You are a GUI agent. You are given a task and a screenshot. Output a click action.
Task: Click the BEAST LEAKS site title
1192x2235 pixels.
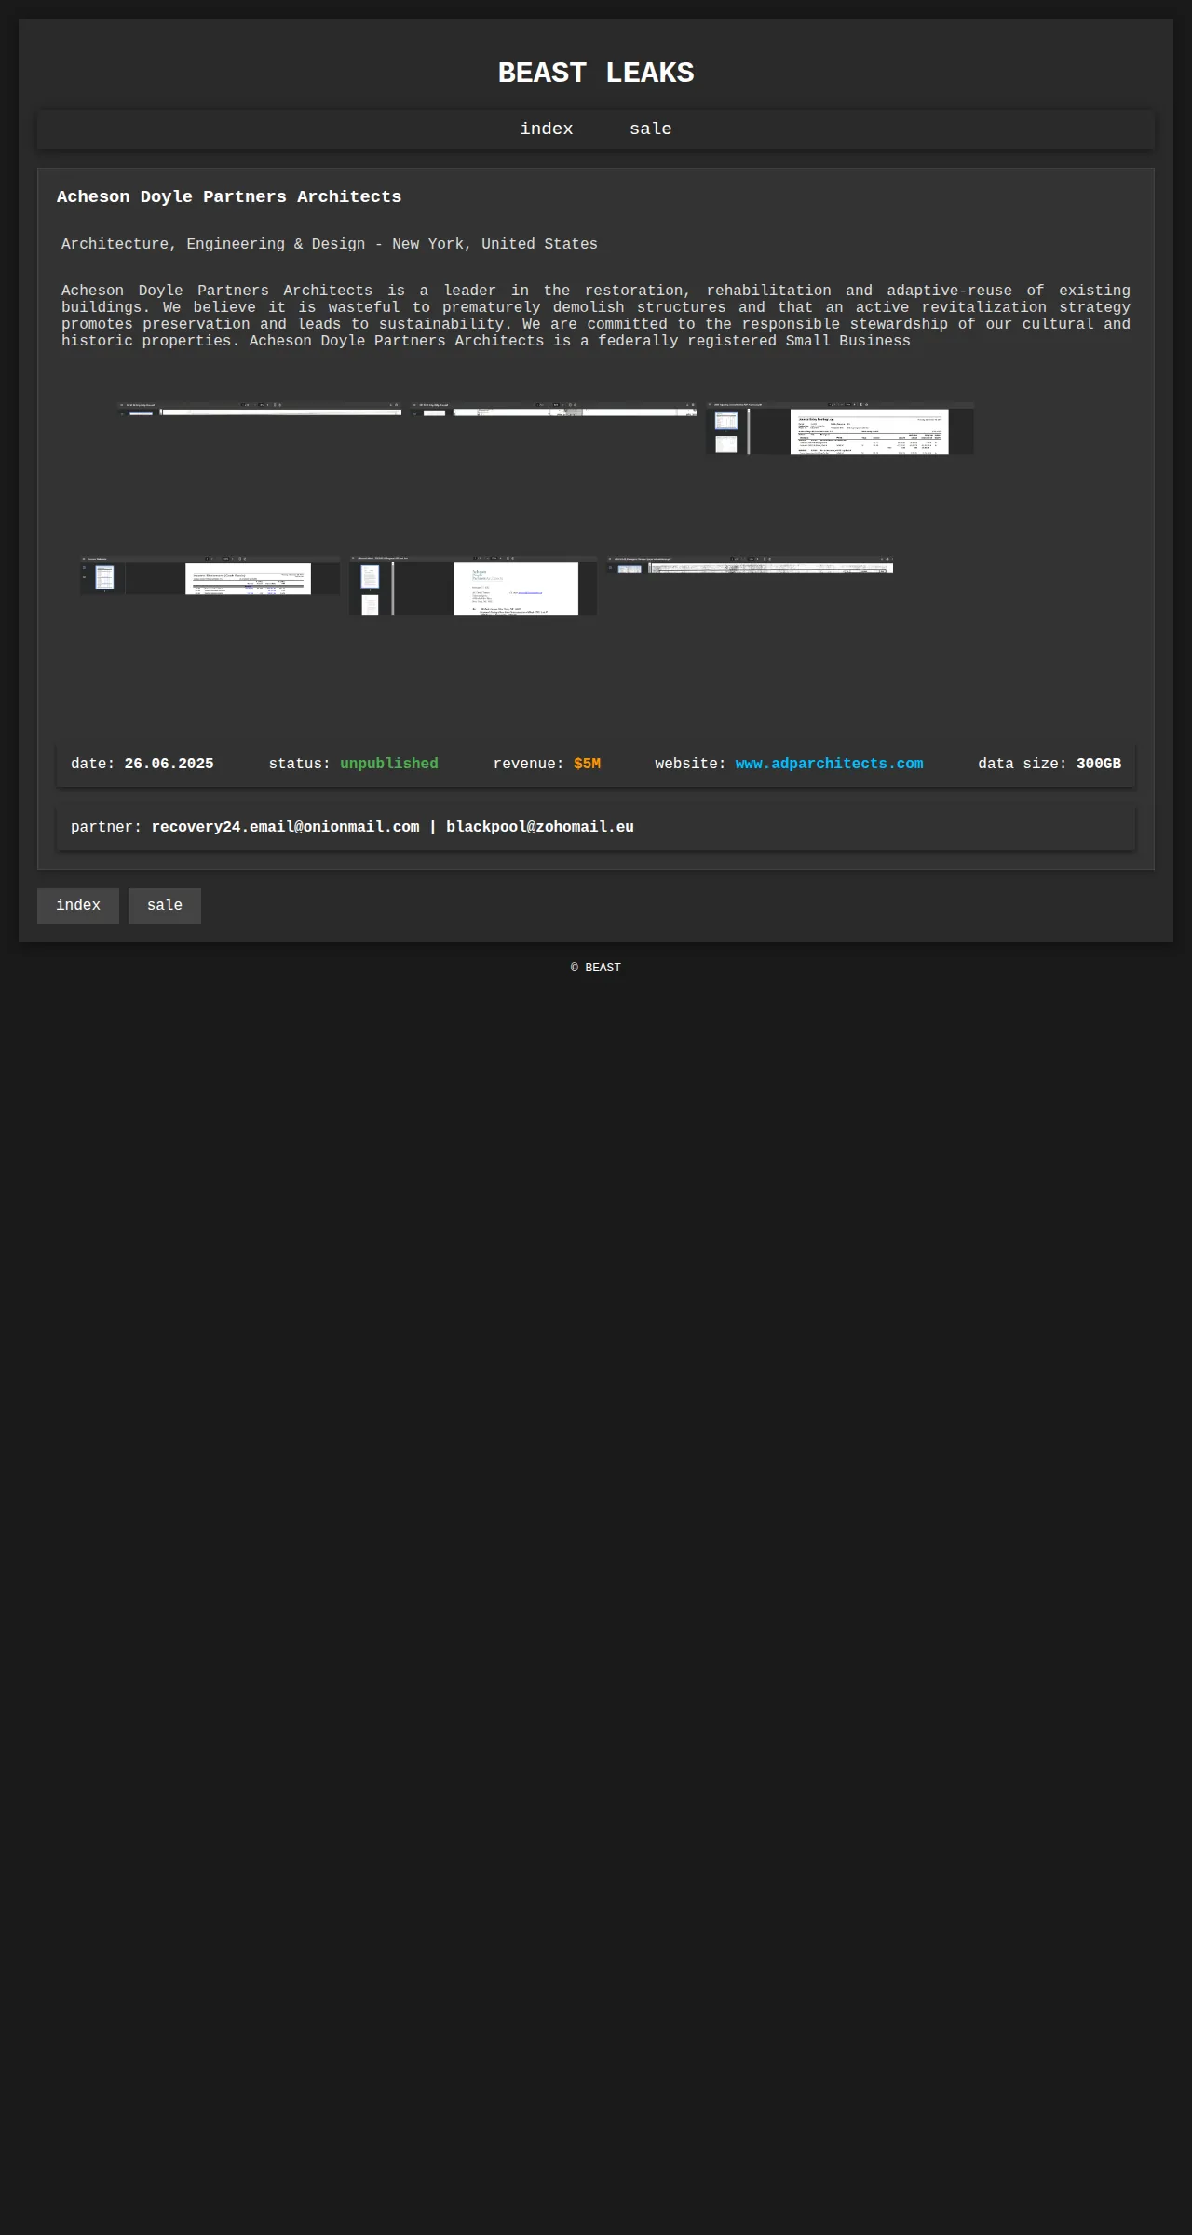[596, 73]
